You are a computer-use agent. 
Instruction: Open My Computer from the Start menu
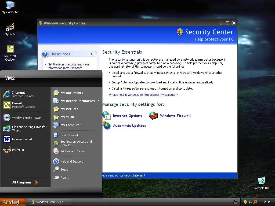pos(67,125)
